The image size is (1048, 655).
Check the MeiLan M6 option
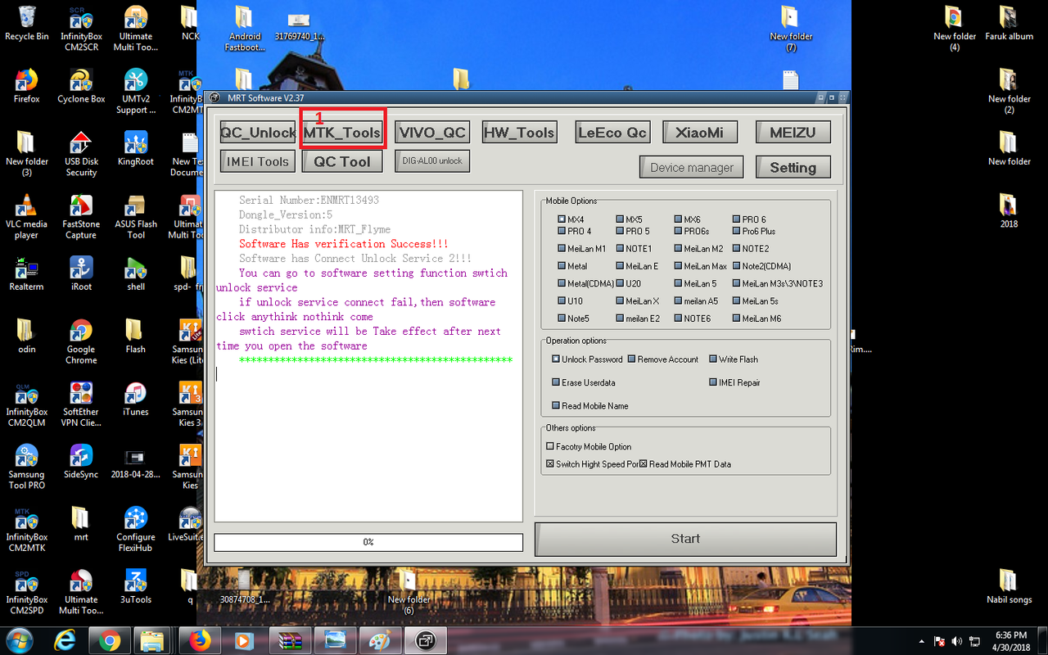tap(756, 318)
